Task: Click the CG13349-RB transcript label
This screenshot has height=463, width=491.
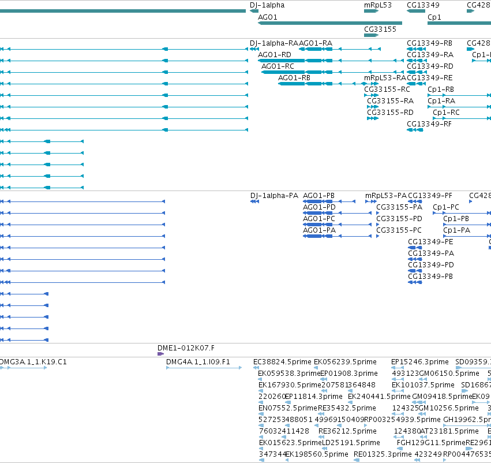Action: click(x=429, y=43)
